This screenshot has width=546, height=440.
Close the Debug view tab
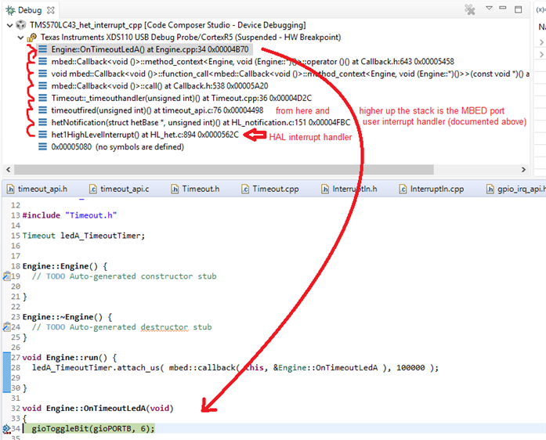tap(50, 10)
